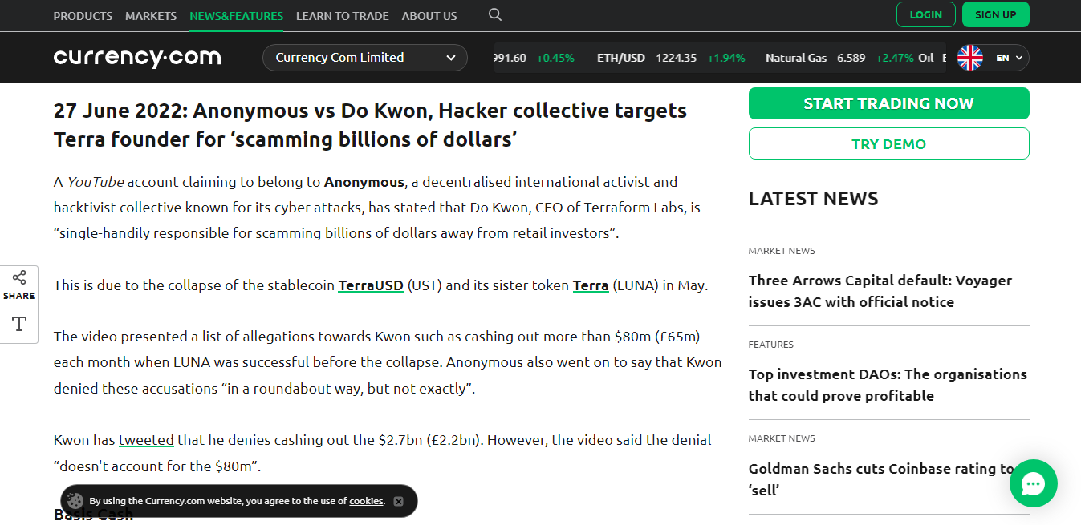Click the share icon on left sidebar
The width and height of the screenshot is (1081, 525).
[19, 278]
